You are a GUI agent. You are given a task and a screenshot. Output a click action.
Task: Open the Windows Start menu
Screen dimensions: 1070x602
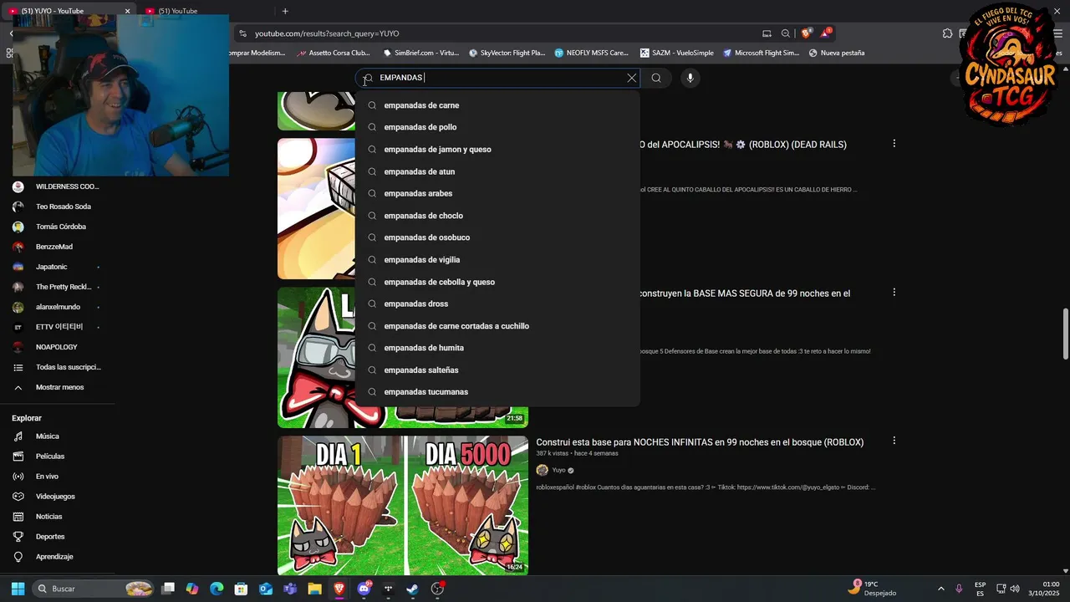click(x=18, y=589)
